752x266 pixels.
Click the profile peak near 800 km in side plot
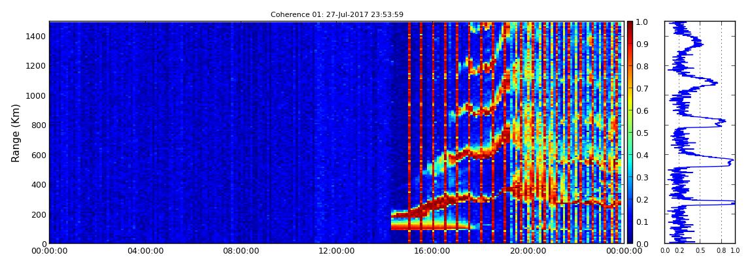tap(719, 122)
